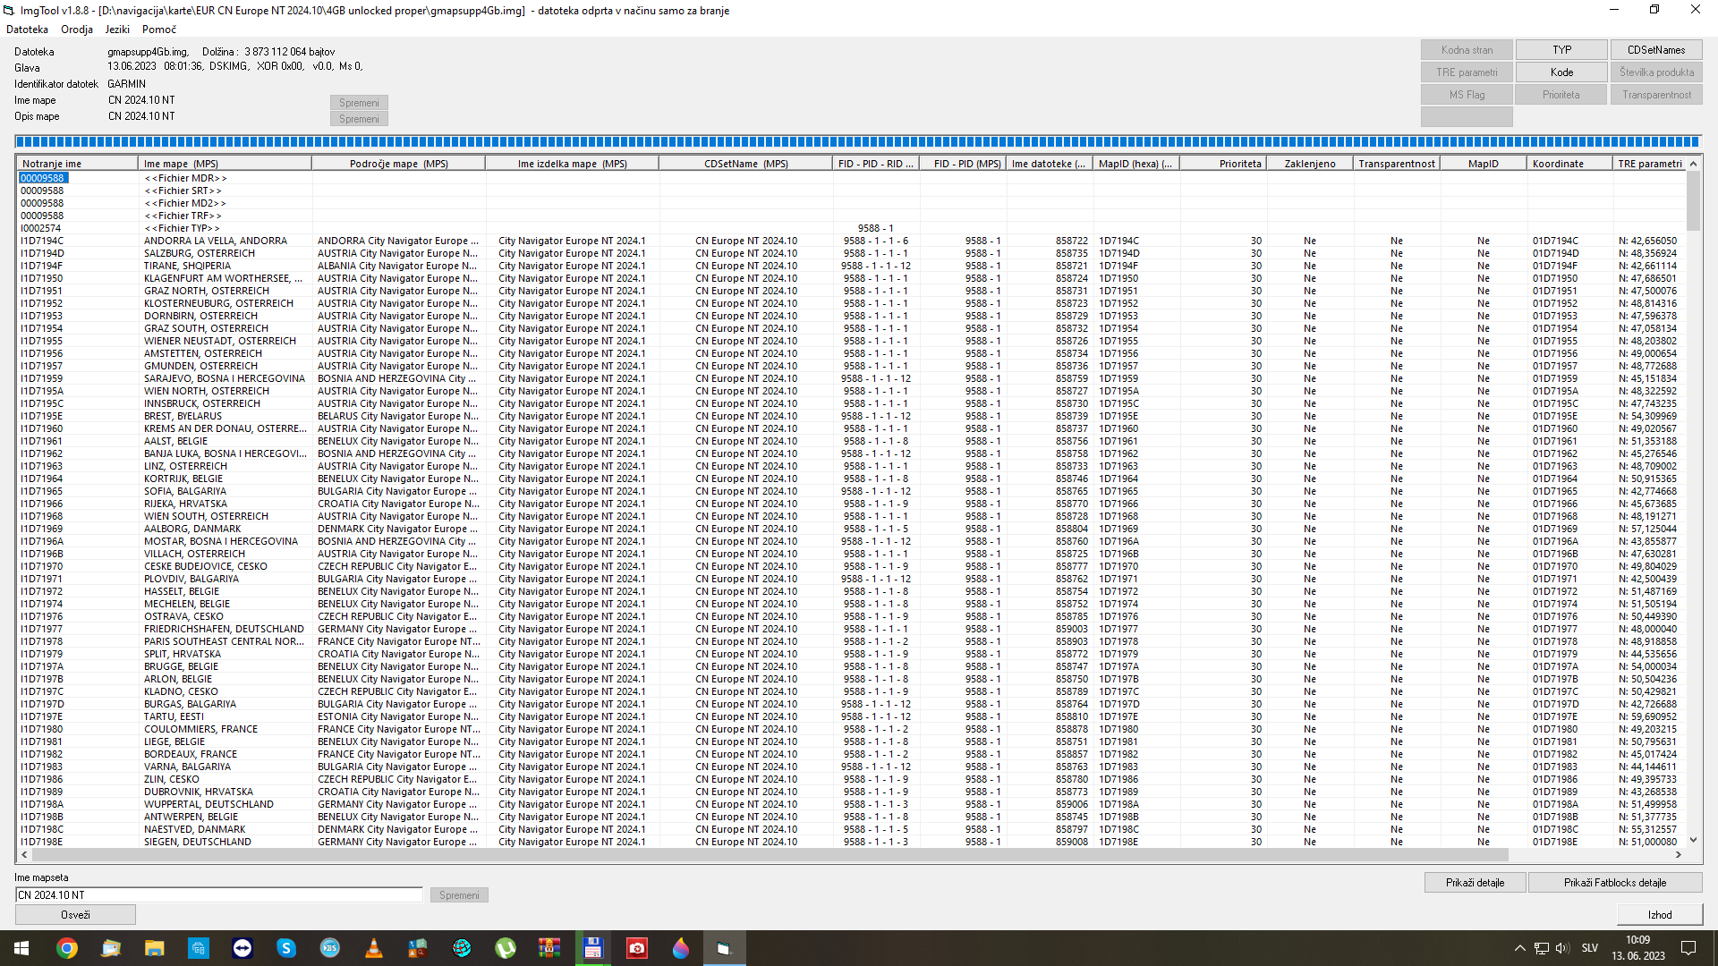
Task: Click the blue floppy disk taskbar icon
Action: 593,948
